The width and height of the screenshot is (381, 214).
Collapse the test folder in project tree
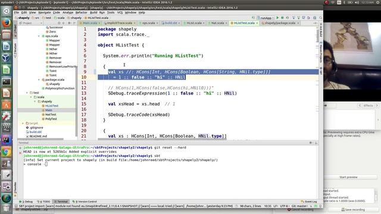(27, 93)
